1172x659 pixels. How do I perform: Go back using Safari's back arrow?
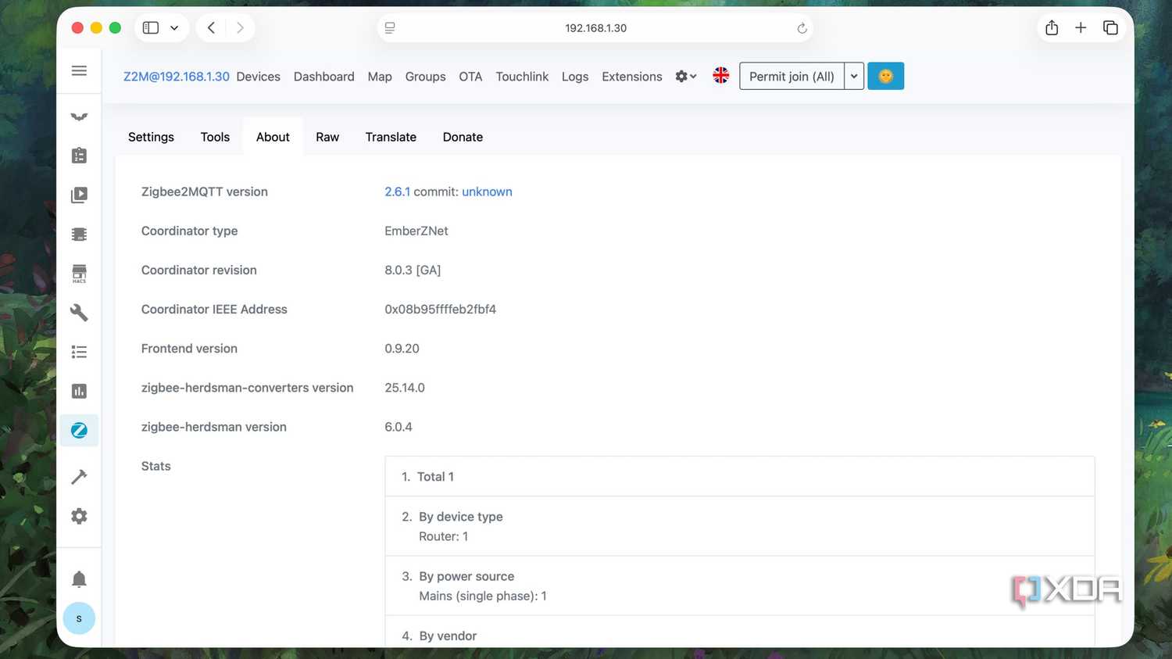pos(211,27)
